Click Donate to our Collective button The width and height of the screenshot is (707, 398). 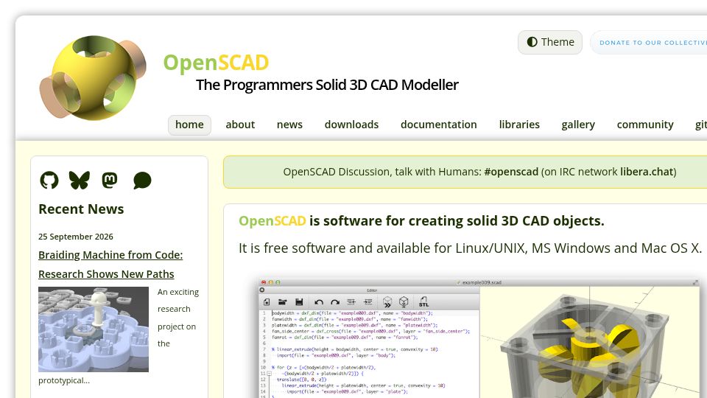(650, 43)
